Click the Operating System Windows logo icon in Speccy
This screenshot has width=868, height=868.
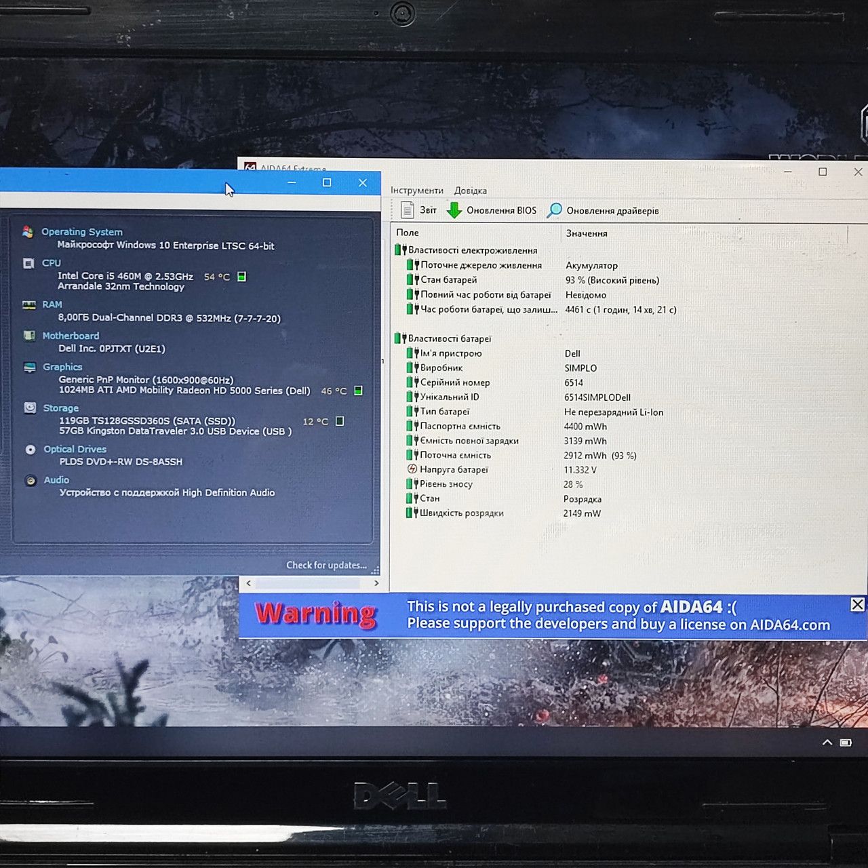(x=28, y=232)
